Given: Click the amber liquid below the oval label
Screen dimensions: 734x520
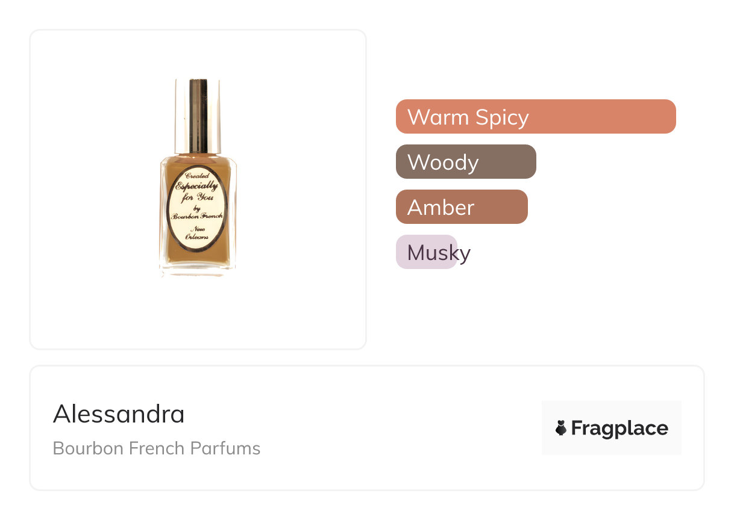Looking at the screenshot, I should pyautogui.click(x=198, y=258).
